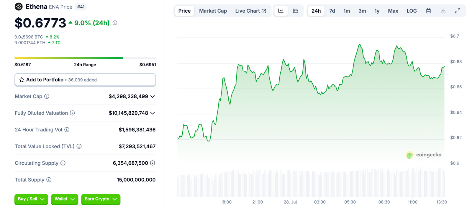This screenshot has width=472, height=208.
Task: Click the line chart view icon
Action: point(281,11)
